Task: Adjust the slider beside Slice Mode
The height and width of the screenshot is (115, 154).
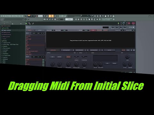Action: (x=73, y=30)
